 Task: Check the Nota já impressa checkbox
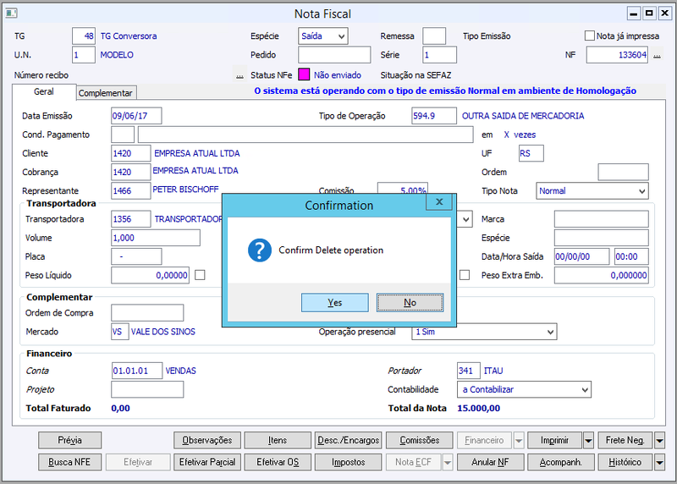point(589,36)
